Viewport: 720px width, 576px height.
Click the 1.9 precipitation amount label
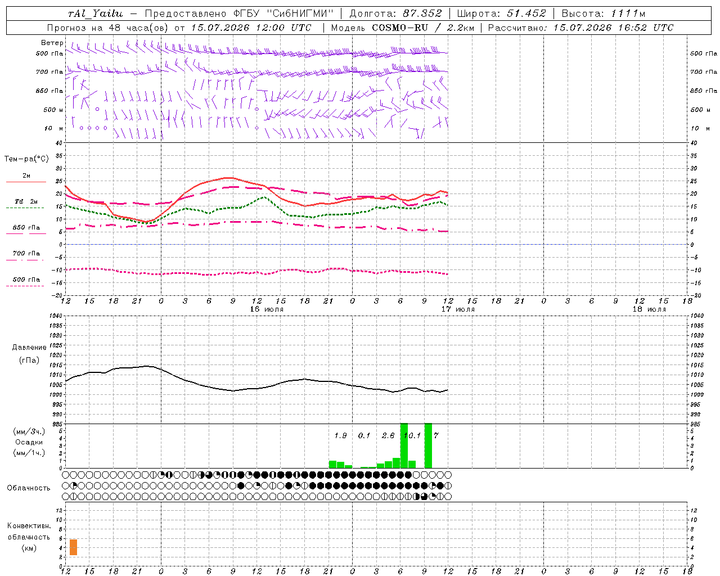pos(340,435)
